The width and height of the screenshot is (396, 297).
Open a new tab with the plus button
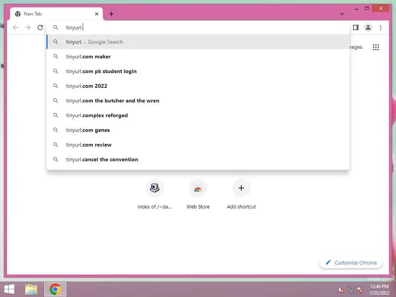coord(111,14)
